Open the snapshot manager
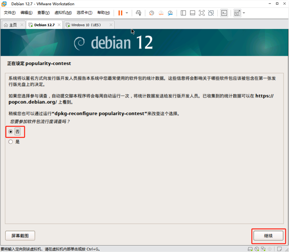 (170, 13)
